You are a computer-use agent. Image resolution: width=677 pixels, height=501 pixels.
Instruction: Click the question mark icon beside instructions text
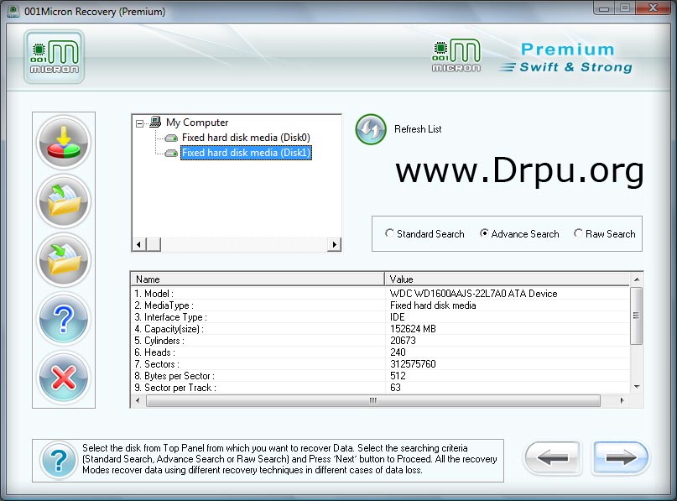click(58, 461)
